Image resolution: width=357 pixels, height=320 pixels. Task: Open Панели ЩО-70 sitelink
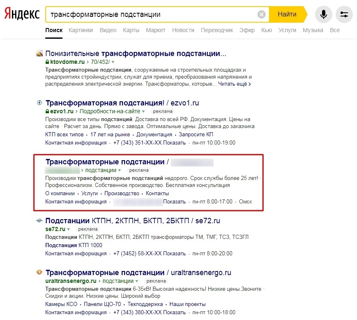tap(102, 304)
